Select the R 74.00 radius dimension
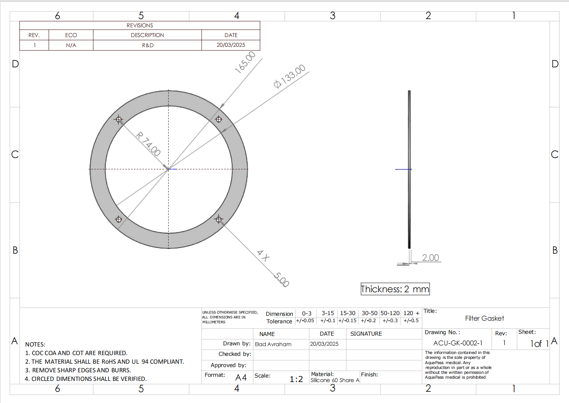Image resolution: width=569 pixels, height=403 pixels. click(148, 144)
